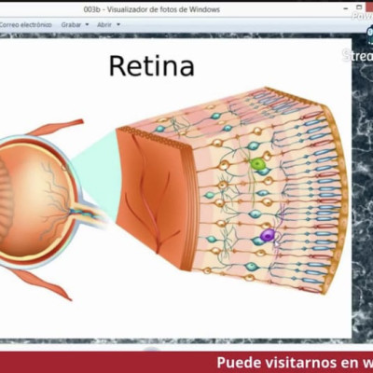The width and height of the screenshot is (373, 373).
Task: Click the 003b window title bar
Action: [152, 9]
